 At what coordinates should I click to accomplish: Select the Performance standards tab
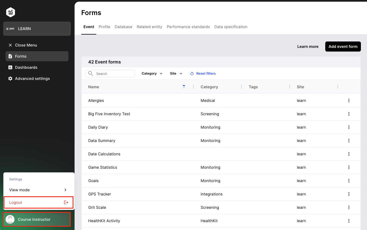188,27
